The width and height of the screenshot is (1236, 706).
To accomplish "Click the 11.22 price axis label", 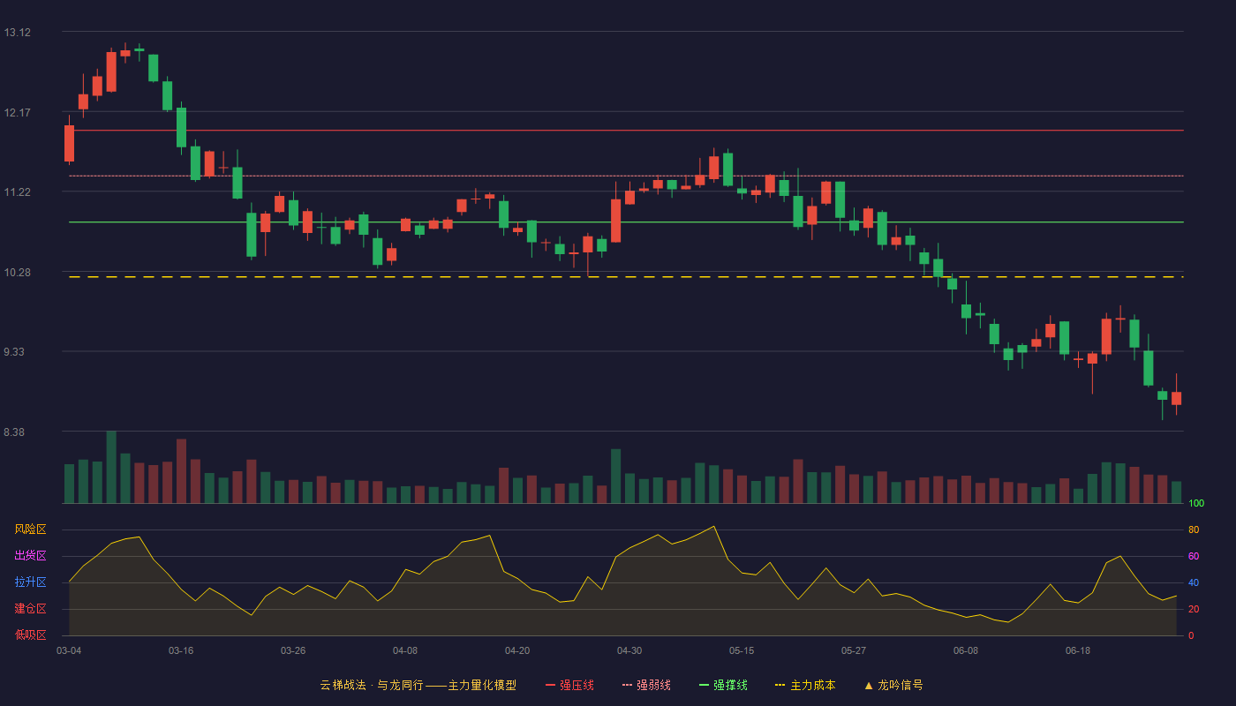I will pyautogui.click(x=17, y=192).
